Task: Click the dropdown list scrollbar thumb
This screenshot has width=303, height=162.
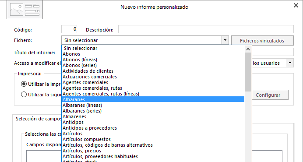Action: pos(248,72)
